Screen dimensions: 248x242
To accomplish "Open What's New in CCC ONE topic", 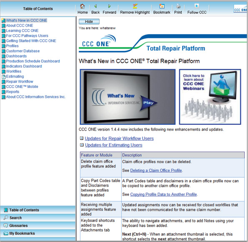I will pos(27,20).
